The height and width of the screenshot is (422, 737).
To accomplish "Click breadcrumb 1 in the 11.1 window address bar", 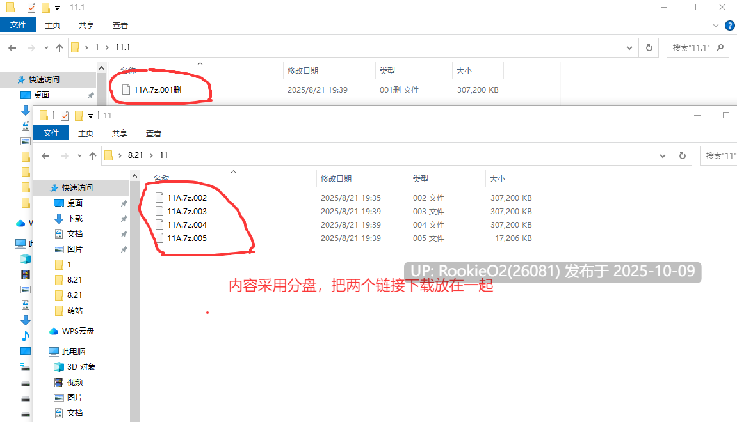I will click(97, 47).
